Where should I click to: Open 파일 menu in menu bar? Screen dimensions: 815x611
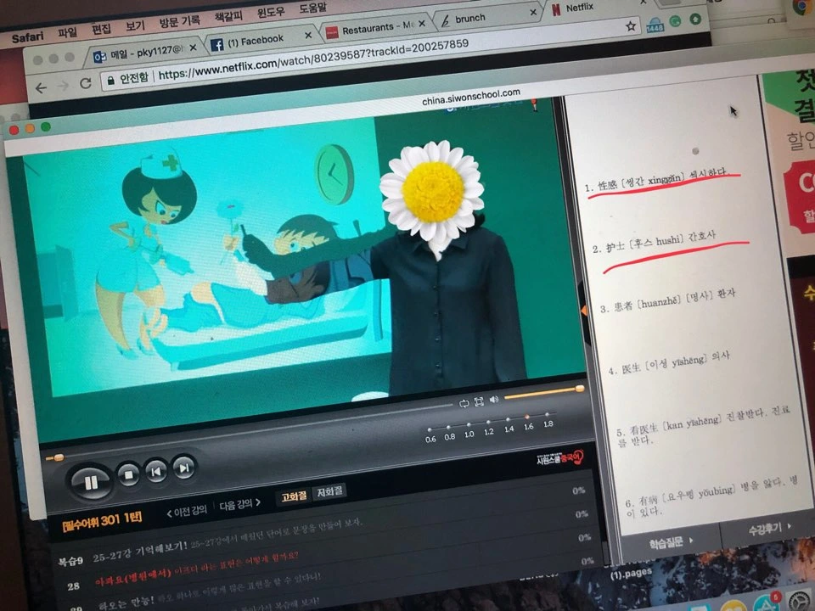(x=68, y=33)
